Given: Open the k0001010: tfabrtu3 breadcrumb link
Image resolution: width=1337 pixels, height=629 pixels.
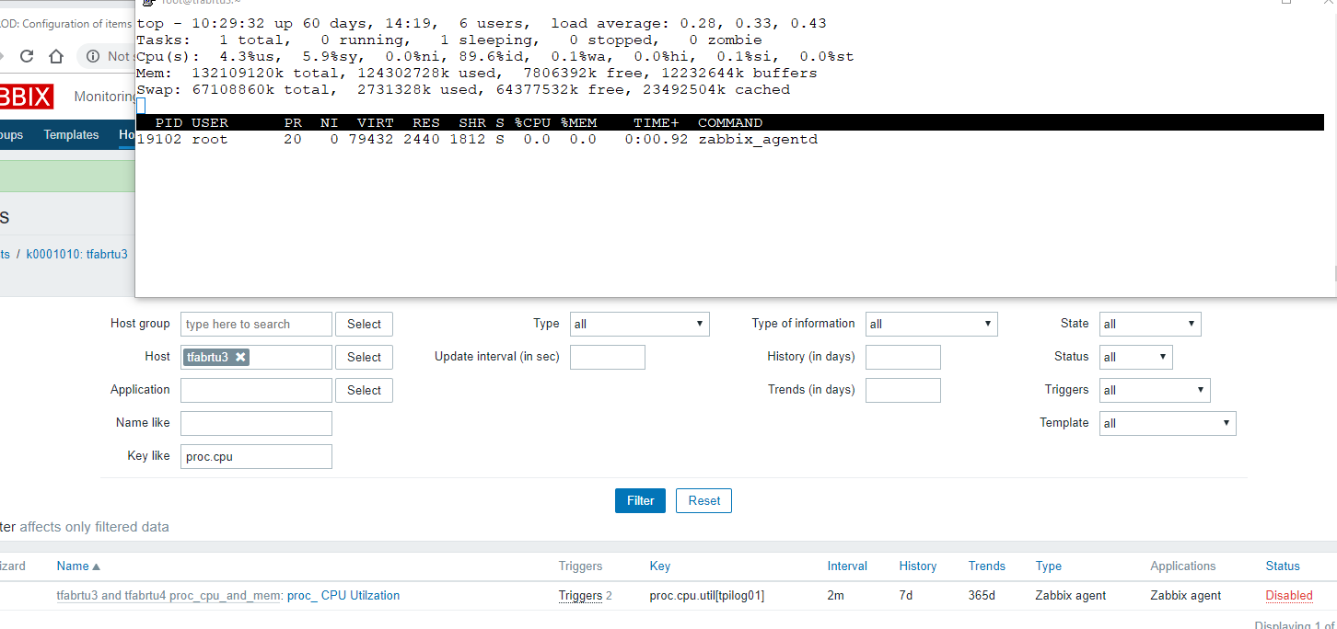Looking at the screenshot, I should (x=76, y=254).
